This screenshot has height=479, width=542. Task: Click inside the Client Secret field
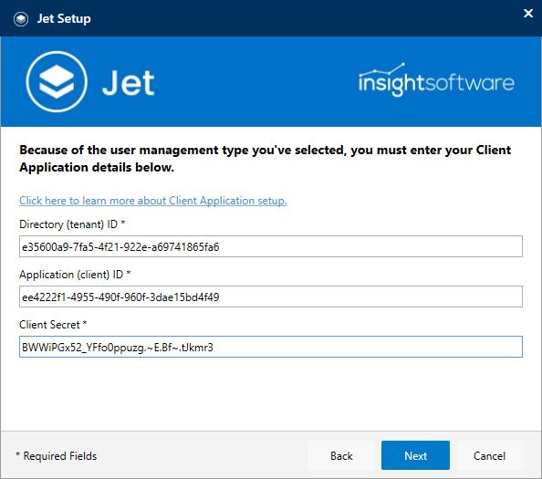click(271, 347)
